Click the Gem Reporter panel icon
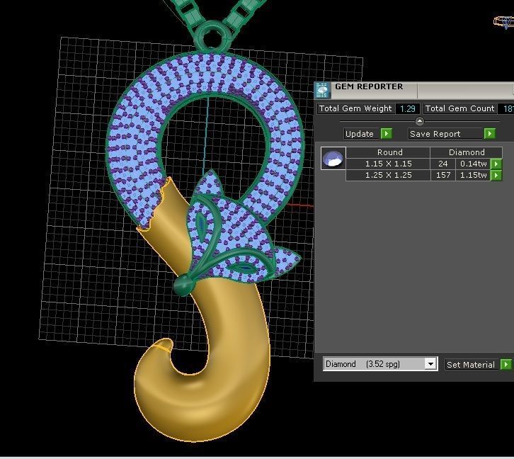Image resolution: width=514 pixels, height=459 pixels. [x=322, y=90]
